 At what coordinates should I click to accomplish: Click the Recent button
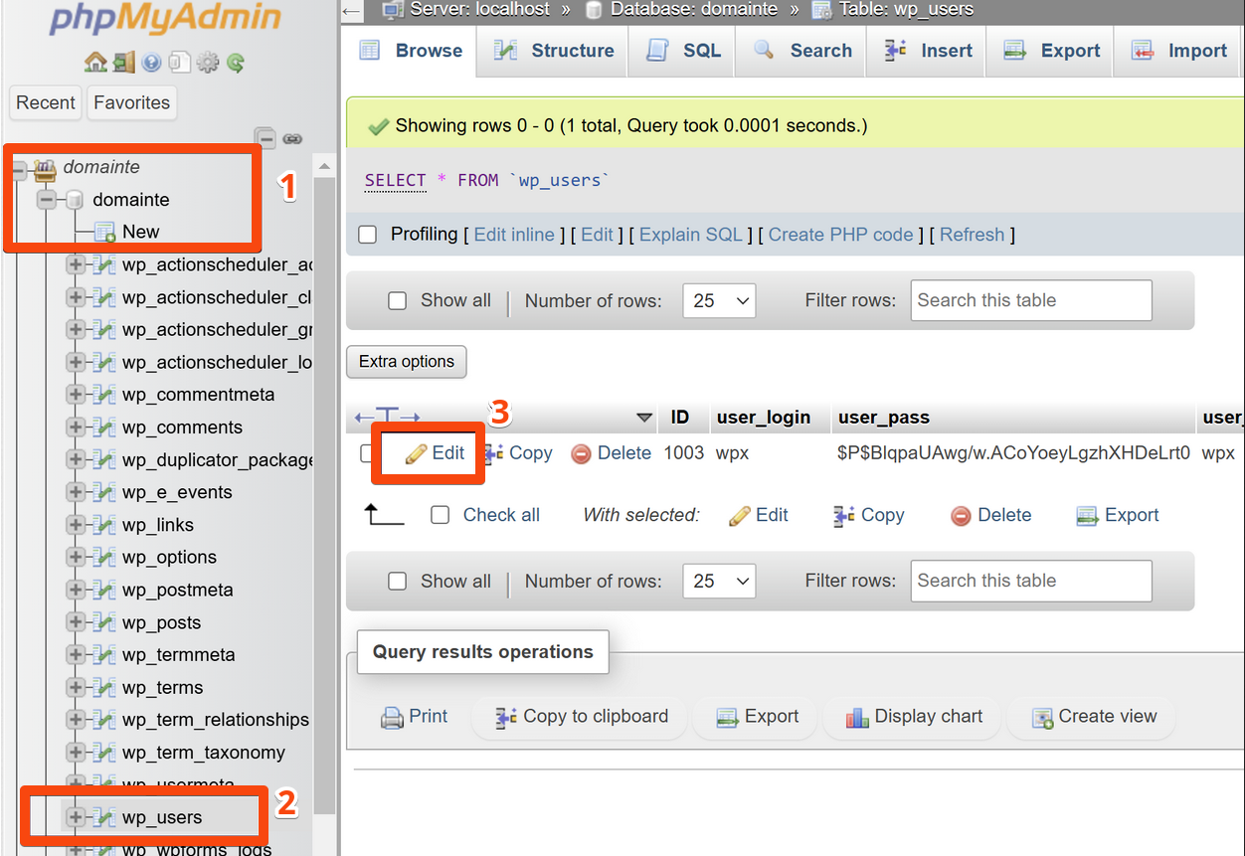tap(46, 102)
